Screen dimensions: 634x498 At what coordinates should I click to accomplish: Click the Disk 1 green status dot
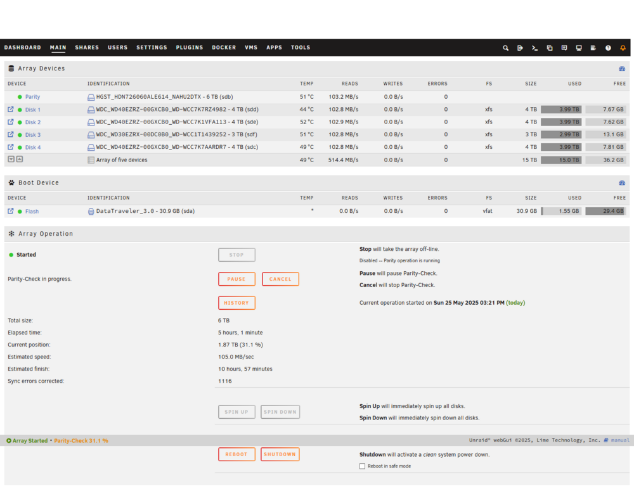(x=20, y=110)
